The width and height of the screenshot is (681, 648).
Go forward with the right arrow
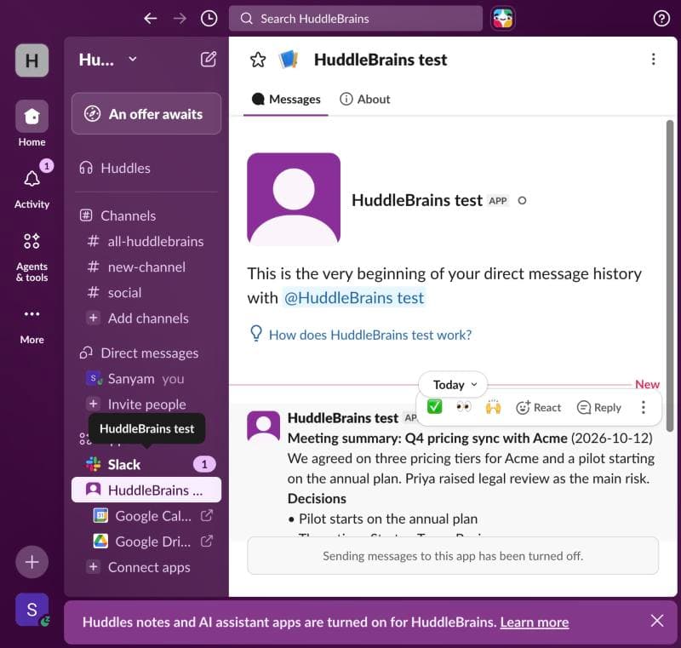(180, 19)
